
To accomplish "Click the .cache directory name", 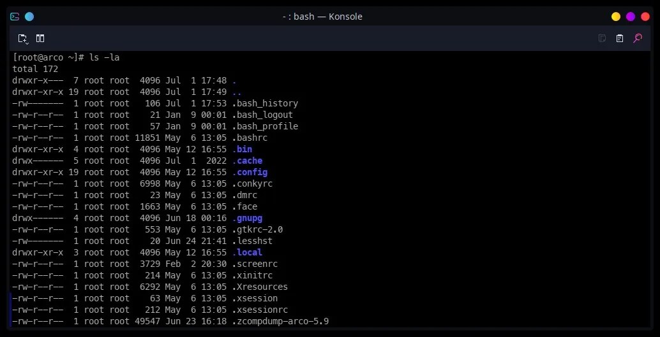I will [247, 161].
